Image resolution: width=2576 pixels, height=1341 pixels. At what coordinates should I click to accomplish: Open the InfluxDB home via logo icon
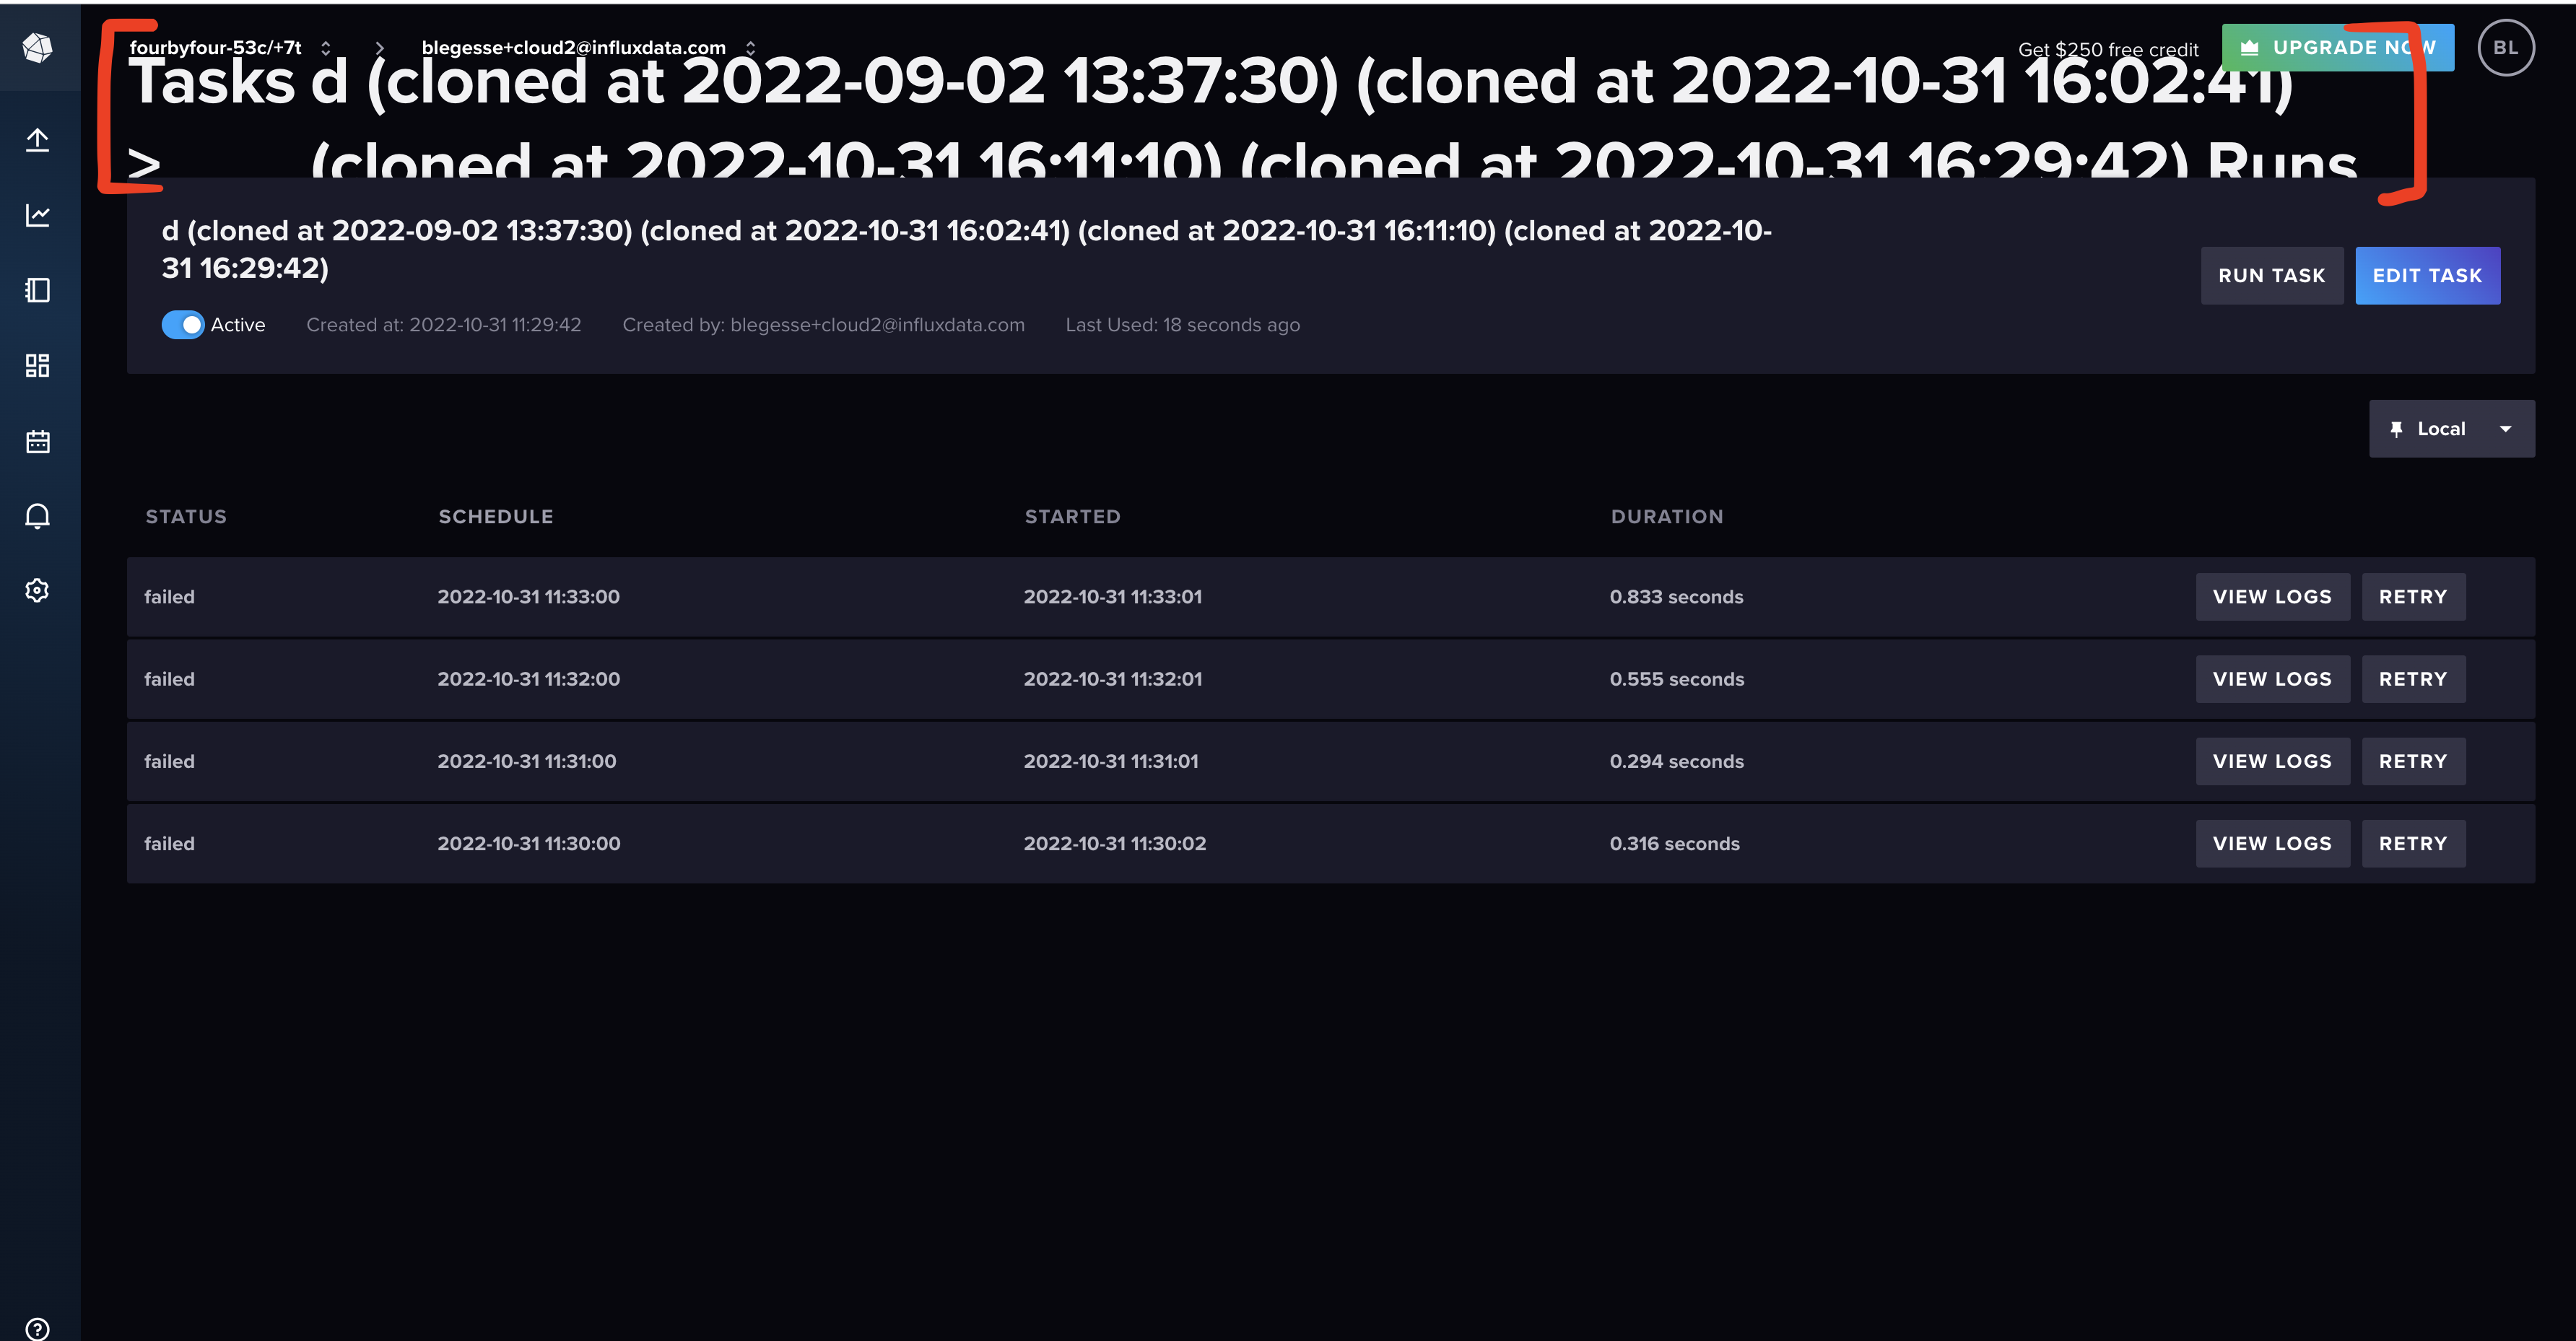(x=38, y=47)
